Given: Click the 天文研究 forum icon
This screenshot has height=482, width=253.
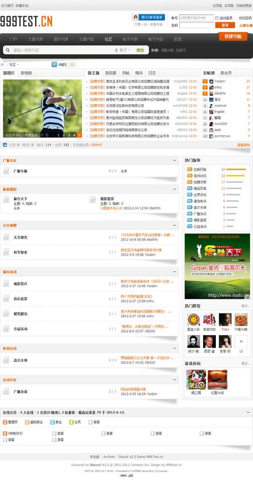Looking at the screenshot, I should coord(6,237).
